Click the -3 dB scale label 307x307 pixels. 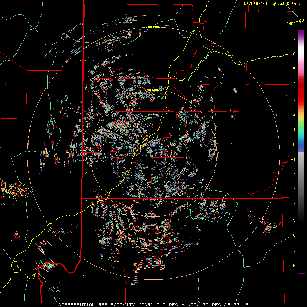pos(293,190)
